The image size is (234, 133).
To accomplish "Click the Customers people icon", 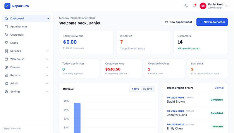I will pyautogui.click(x=6, y=35).
